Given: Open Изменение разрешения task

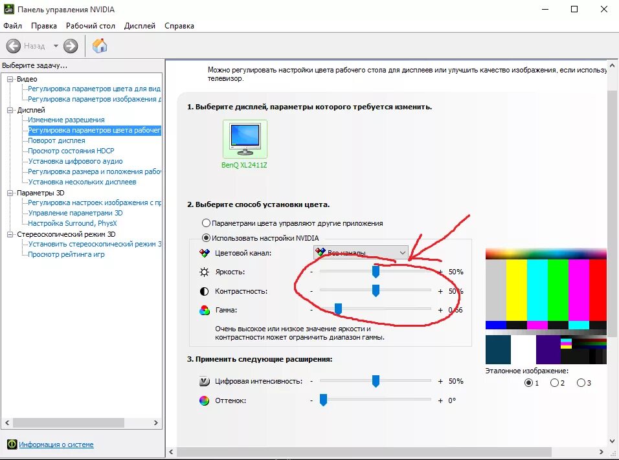Looking at the screenshot, I should [66, 120].
